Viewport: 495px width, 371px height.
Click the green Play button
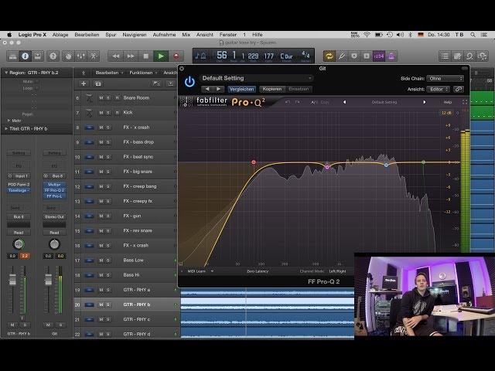tap(161, 56)
